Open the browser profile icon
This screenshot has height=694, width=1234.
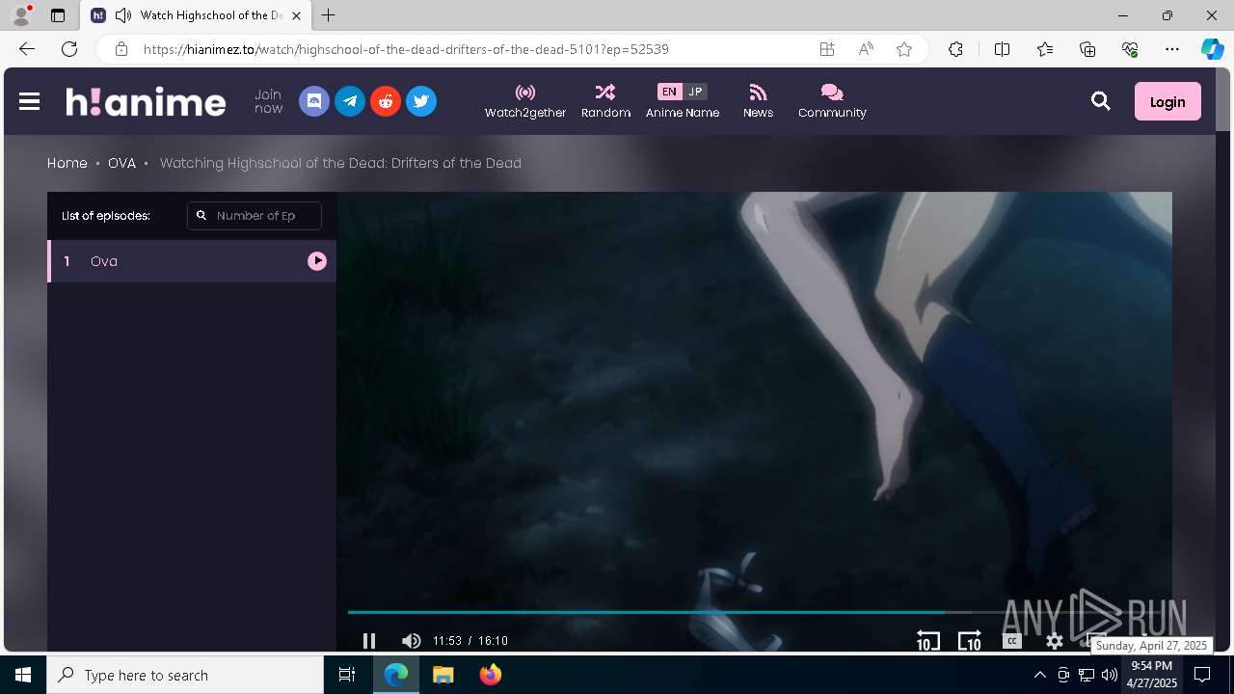point(21,15)
